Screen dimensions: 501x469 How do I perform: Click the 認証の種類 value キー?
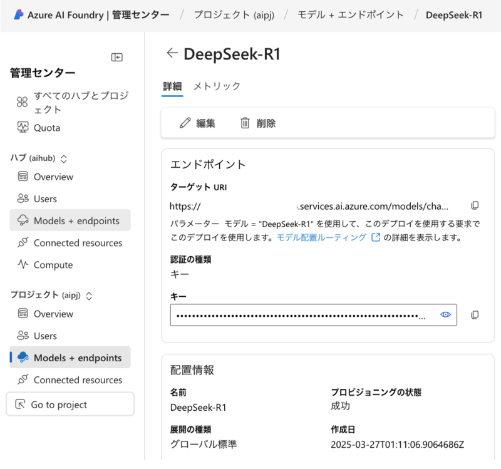pos(180,274)
